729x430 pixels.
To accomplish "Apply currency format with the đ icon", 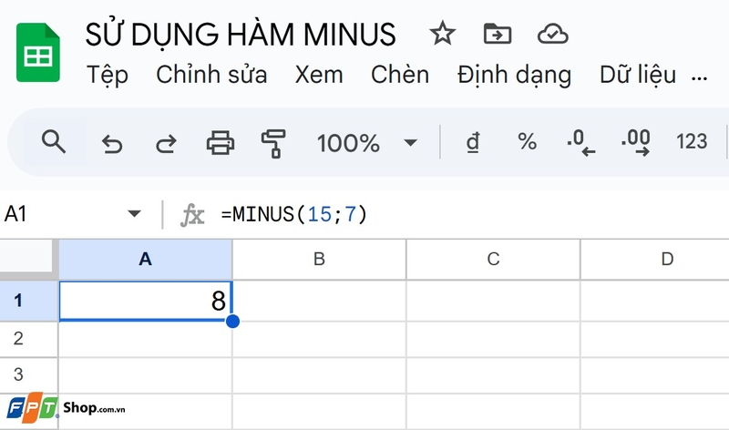I will (473, 142).
